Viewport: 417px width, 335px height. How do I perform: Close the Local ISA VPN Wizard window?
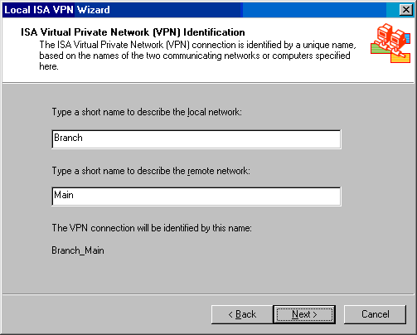click(x=406, y=10)
